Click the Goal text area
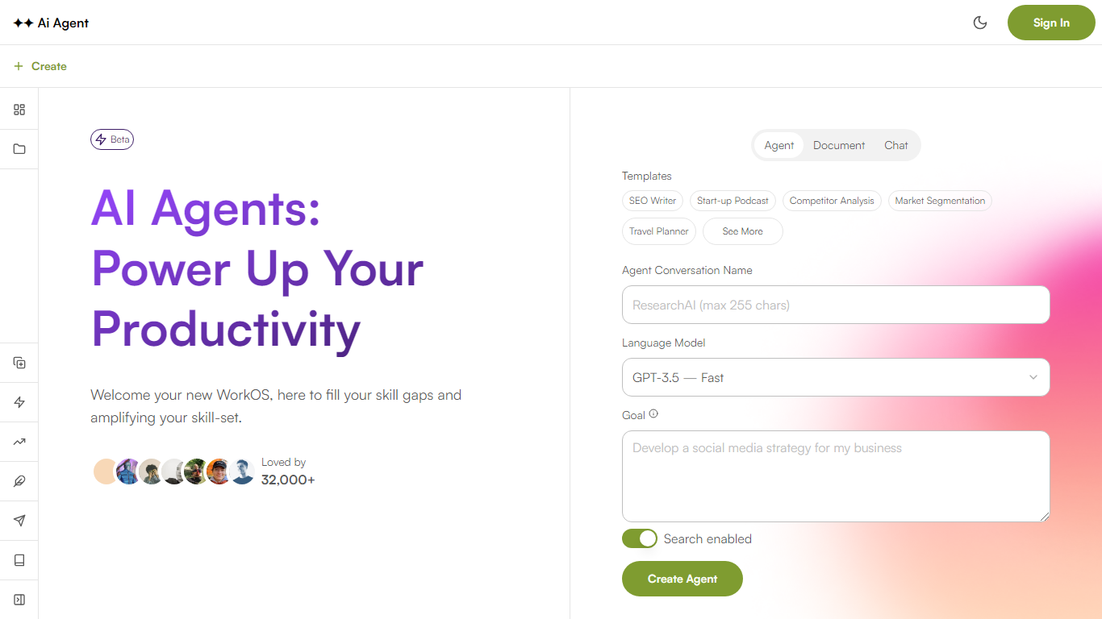 coord(836,476)
